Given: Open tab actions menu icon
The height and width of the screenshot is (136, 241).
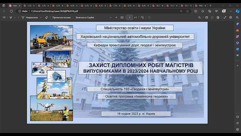Looking at the screenshot, I should (x=4, y=6).
